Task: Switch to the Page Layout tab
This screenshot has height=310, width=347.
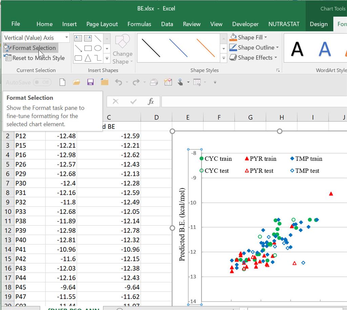Action: coord(102,24)
